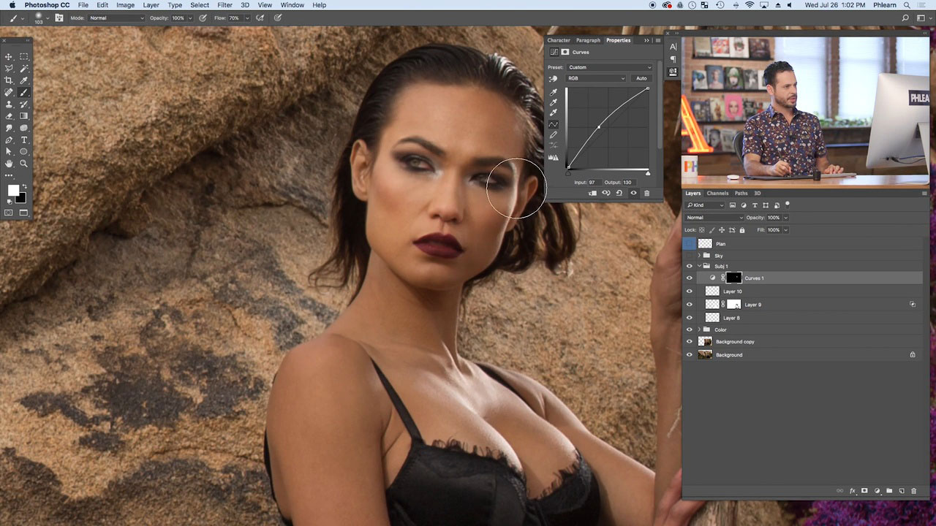The width and height of the screenshot is (936, 526).
Task: Toggle visibility of Layer 10
Action: tap(689, 291)
